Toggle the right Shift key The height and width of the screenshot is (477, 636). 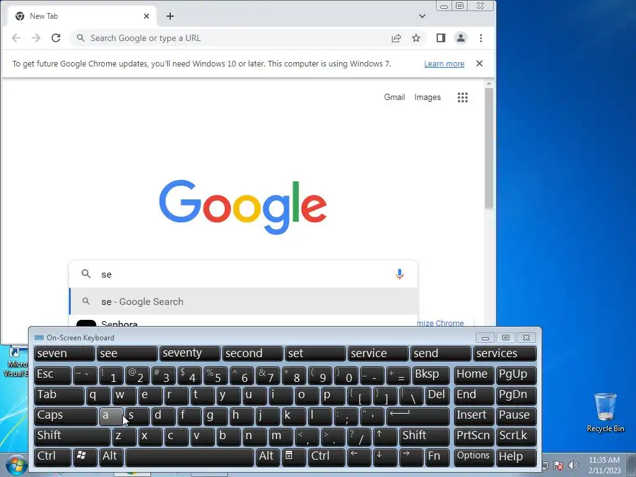coord(424,437)
